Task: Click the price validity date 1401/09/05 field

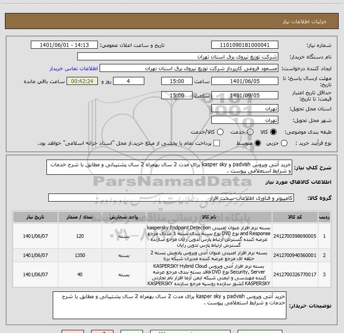Action: (245, 95)
